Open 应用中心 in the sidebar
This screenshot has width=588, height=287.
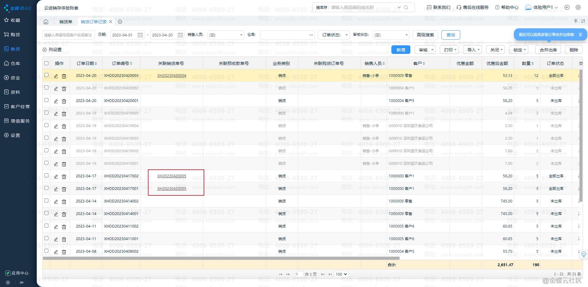[17, 273]
